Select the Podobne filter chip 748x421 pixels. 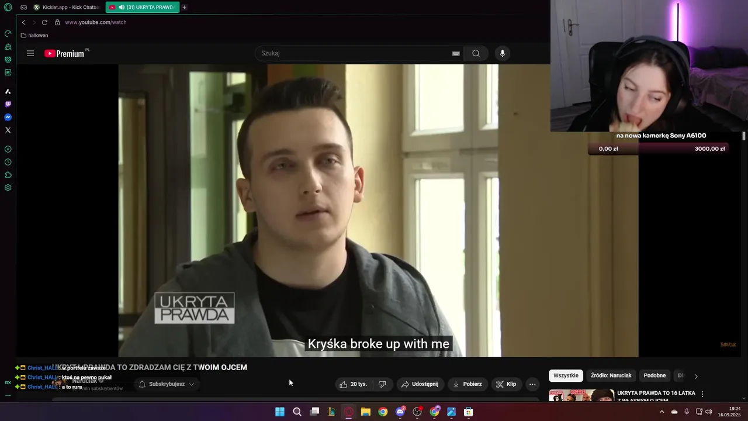pyautogui.click(x=654, y=375)
